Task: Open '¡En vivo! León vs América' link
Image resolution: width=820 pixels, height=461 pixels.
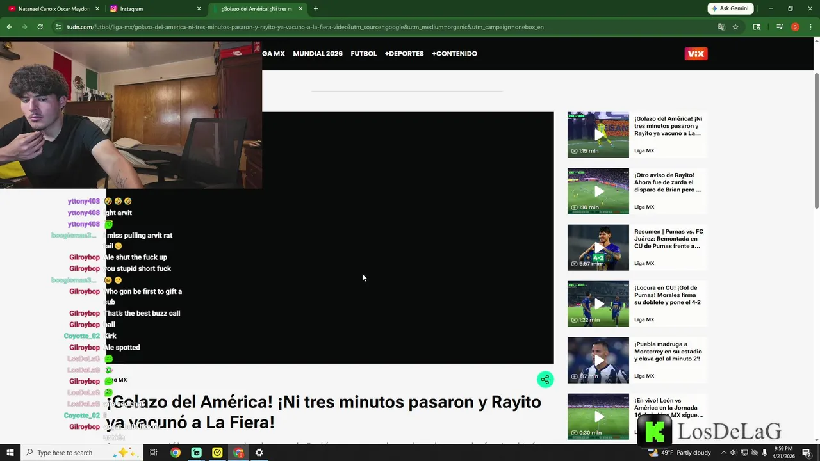Action: coord(668,408)
